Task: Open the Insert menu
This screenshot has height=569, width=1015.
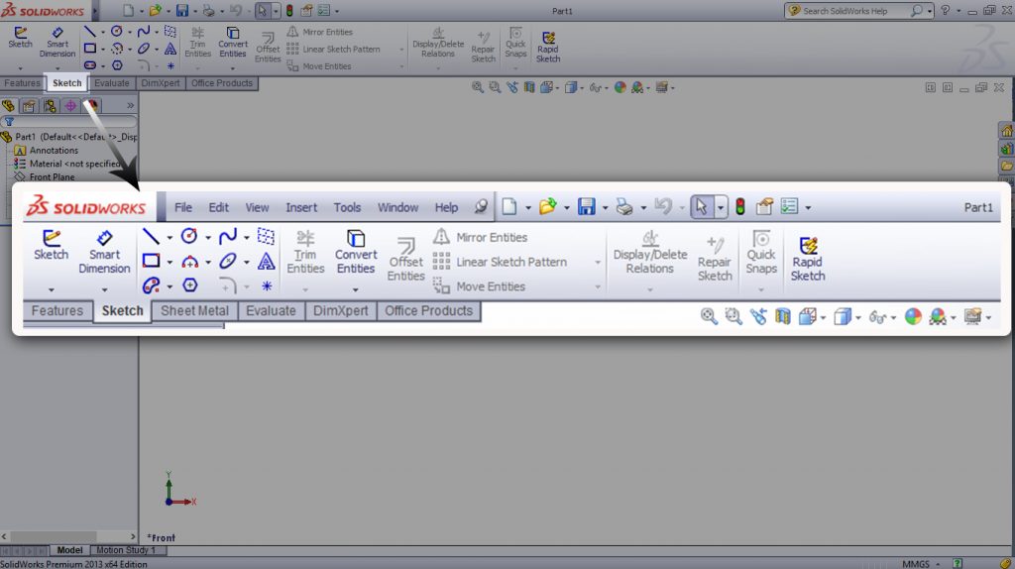Action: pos(301,207)
